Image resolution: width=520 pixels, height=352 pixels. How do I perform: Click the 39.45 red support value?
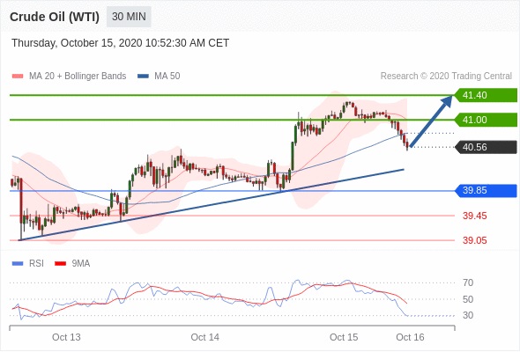click(474, 216)
